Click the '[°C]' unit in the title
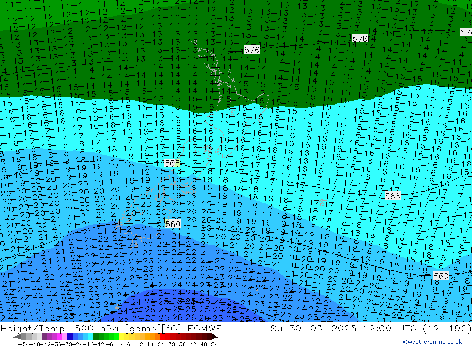Image resolution: width=472 pixels, height=346 pixels. point(171,328)
